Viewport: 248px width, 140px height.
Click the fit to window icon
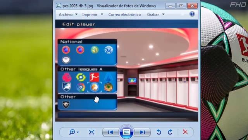point(91,132)
